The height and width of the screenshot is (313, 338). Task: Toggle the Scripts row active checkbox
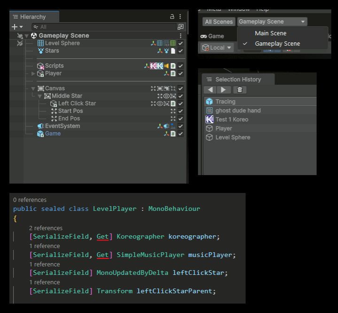[x=181, y=66]
